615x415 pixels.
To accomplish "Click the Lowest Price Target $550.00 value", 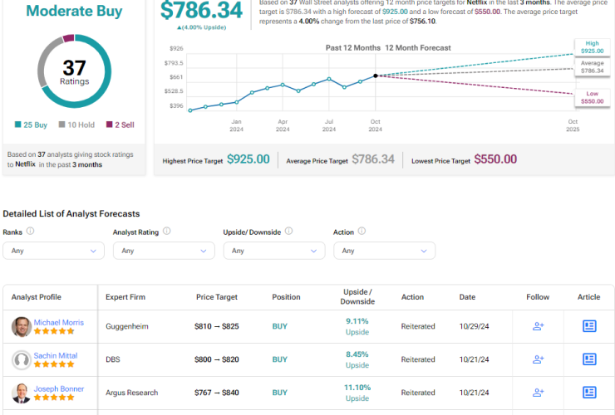I will click(495, 159).
